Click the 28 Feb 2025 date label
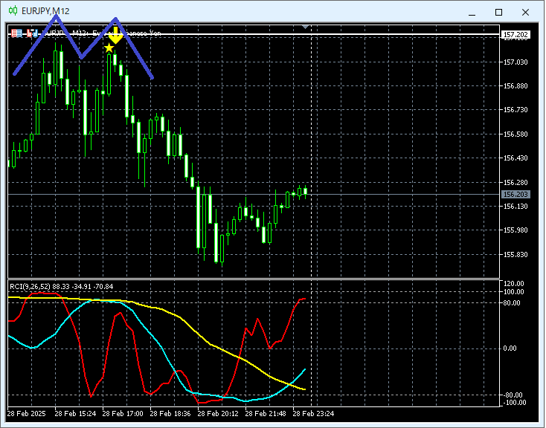The width and height of the screenshot is (546, 428). tap(26, 414)
